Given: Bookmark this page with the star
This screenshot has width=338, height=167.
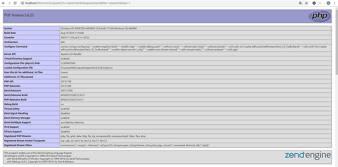Looking at the screenshot, I should (306, 3).
